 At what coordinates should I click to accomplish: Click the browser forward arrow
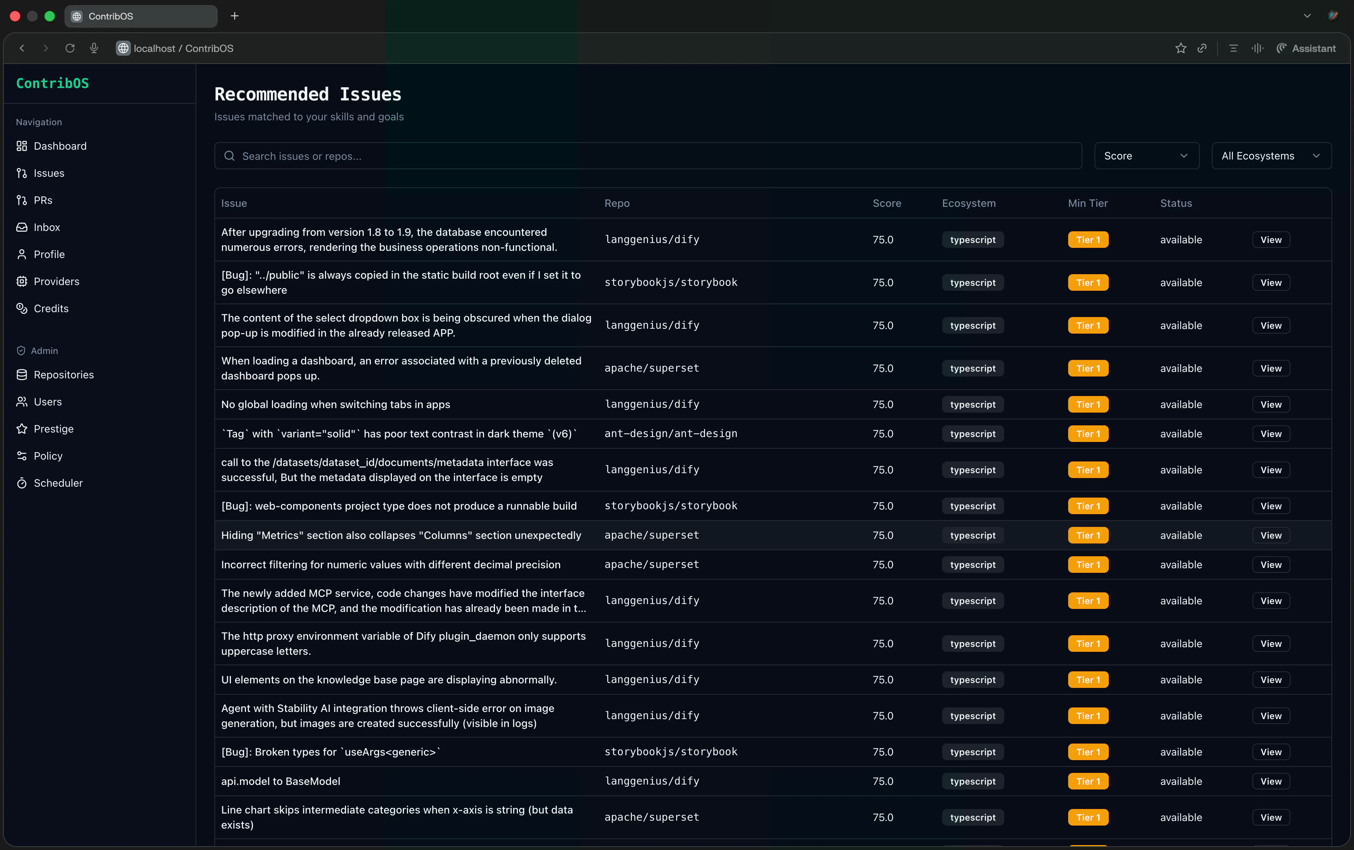click(46, 49)
